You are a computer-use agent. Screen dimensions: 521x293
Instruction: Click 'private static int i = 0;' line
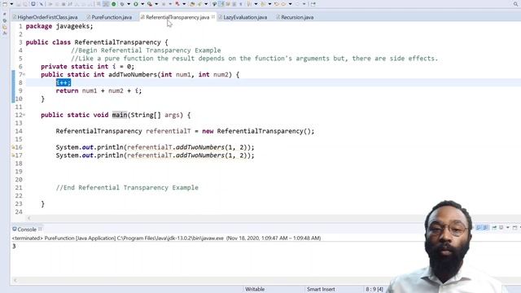(x=88, y=67)
